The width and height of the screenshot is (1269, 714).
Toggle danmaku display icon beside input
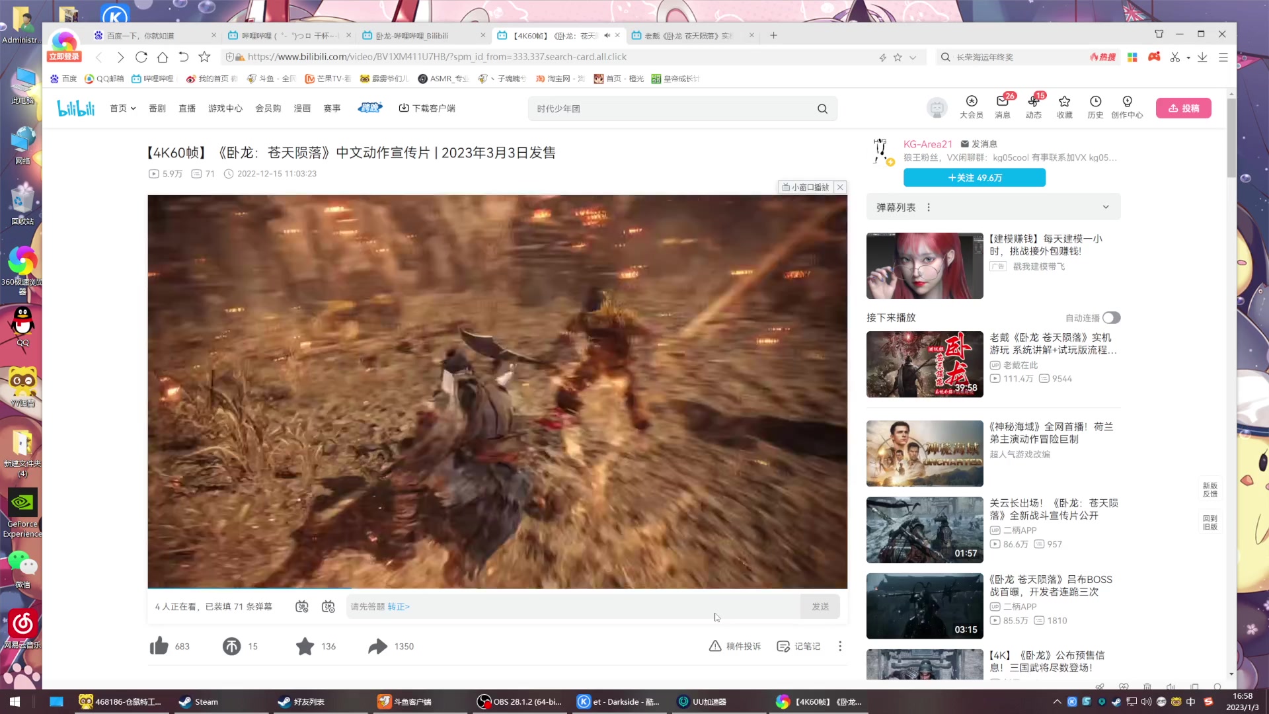[302, 606]
